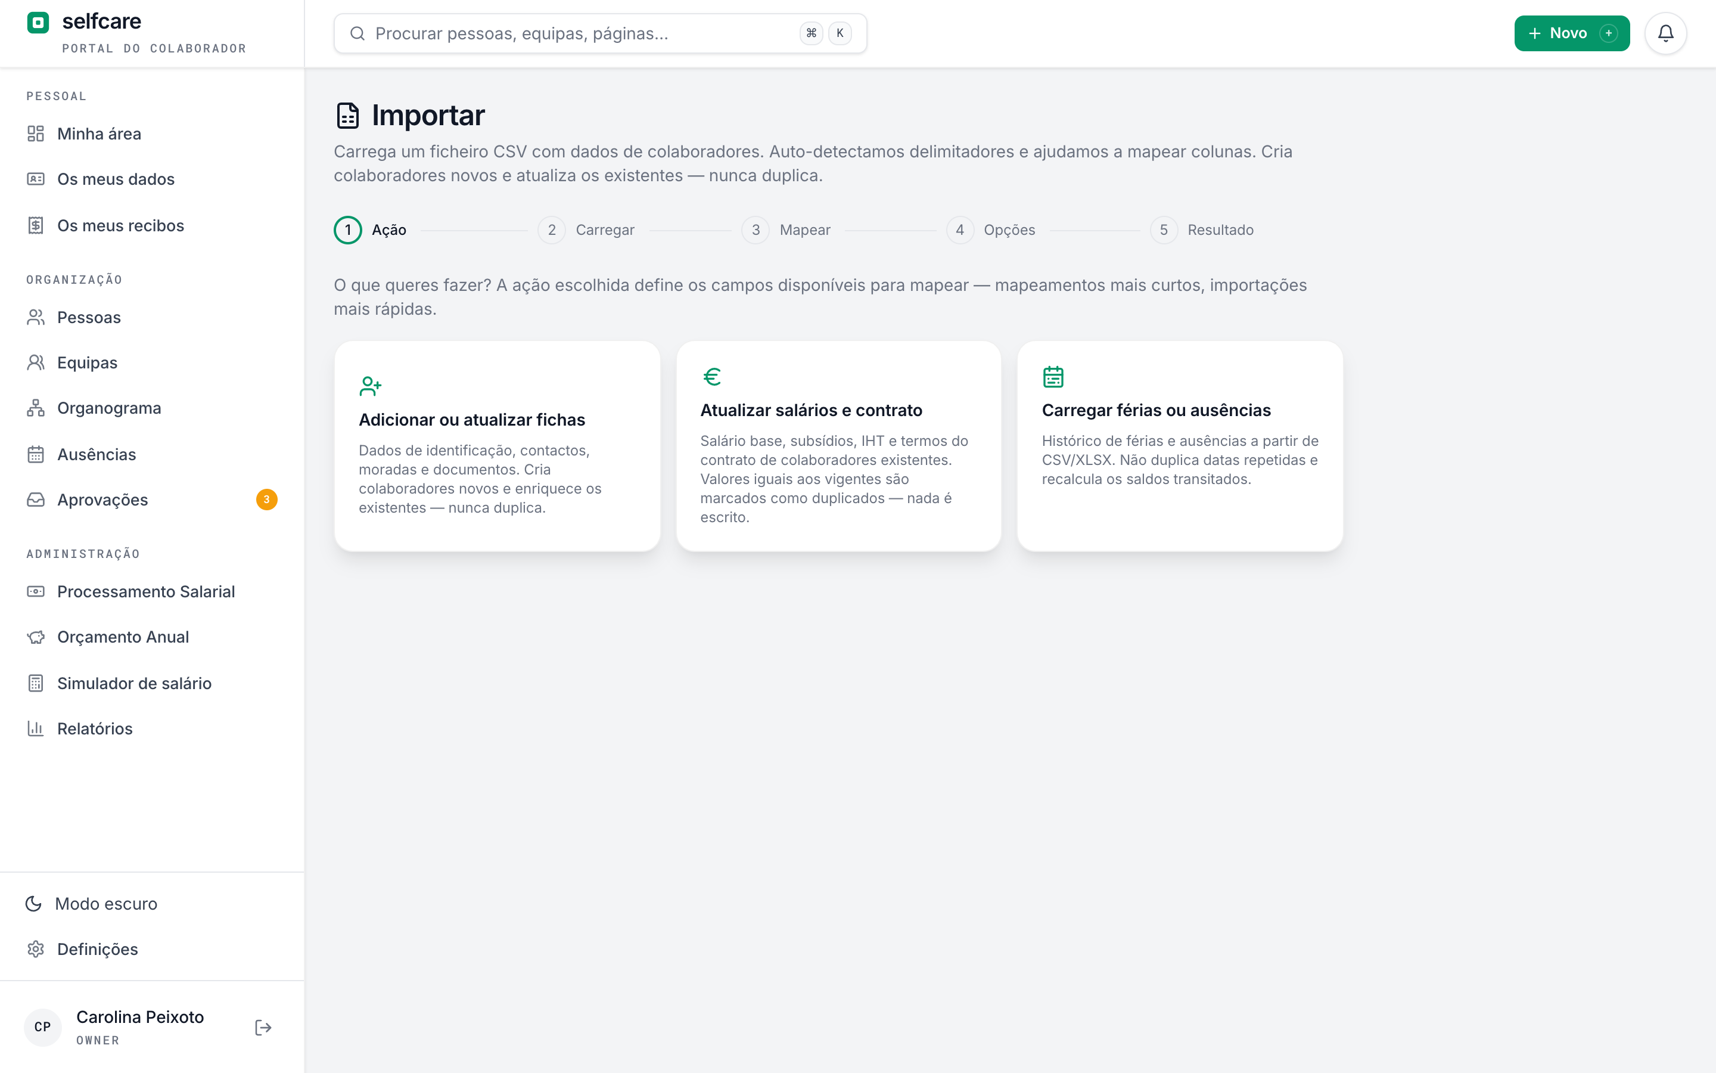Open notifications bell icon
This screenshot has width=1716, height=1073.
[1666, 33]
